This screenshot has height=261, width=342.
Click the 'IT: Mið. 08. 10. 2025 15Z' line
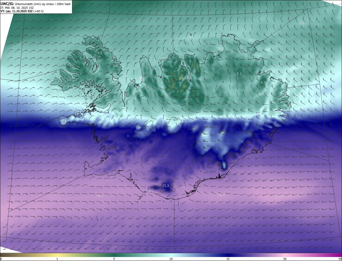17,8
